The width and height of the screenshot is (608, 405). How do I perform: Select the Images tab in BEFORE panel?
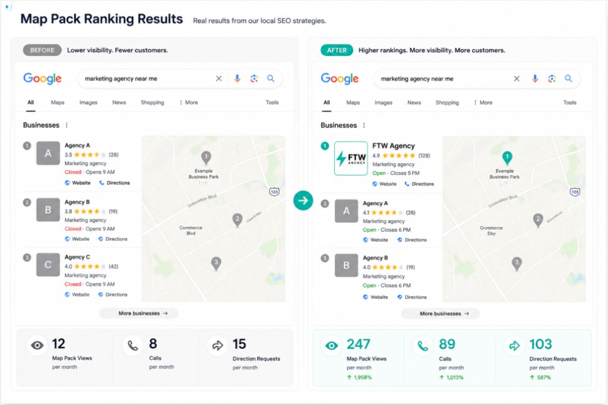tap(88, 102)
